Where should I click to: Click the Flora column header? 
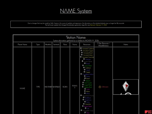point(65,44)
